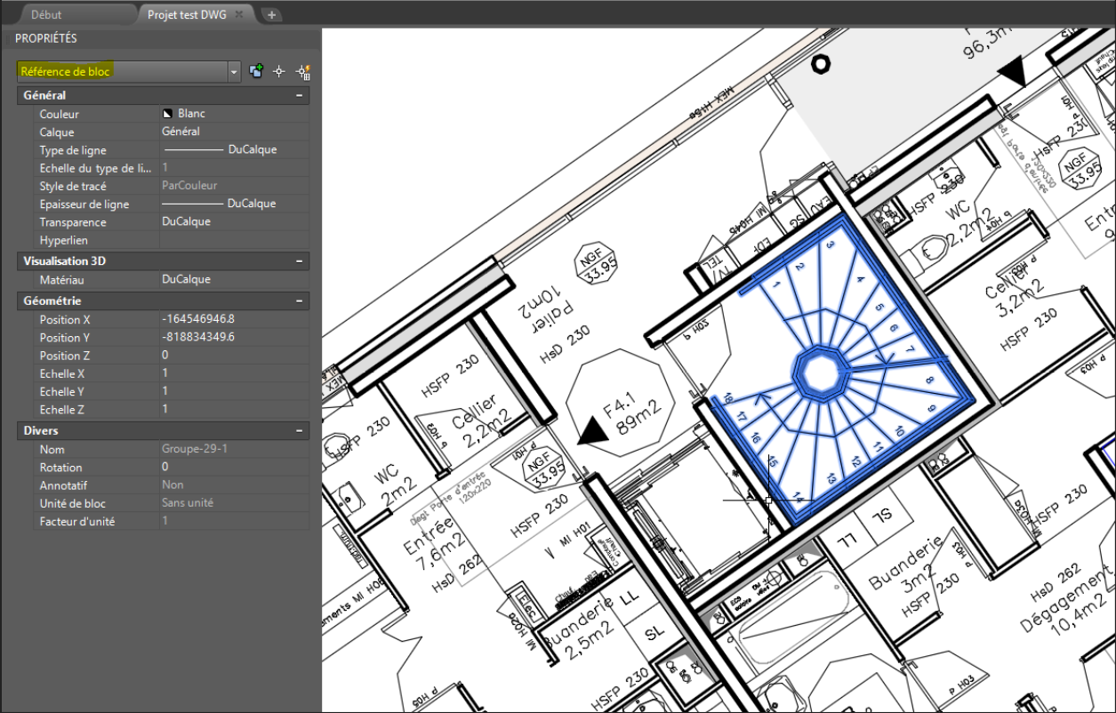Image resolution: width=1116 pixels, height=713 pixels.
Task: Collapse the Général section
Action: tap(300, 95)
